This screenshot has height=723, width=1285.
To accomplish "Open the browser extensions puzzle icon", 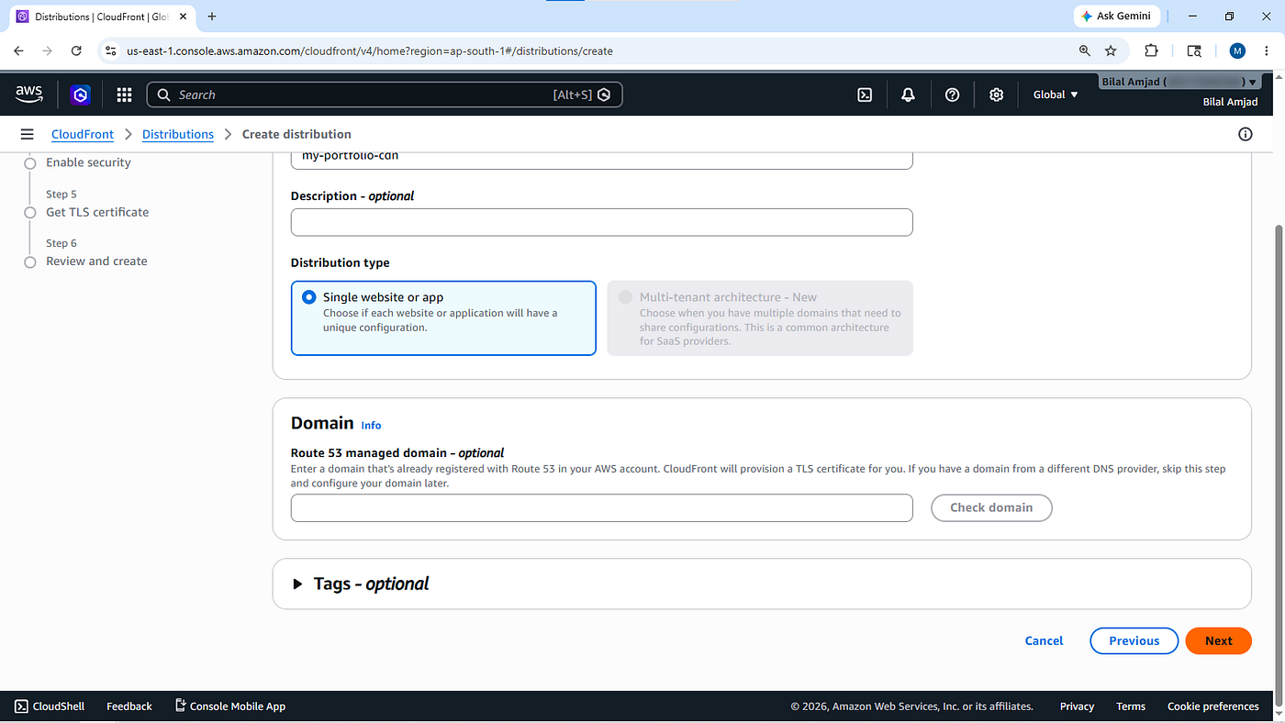I will pyautogui.click(x=1152, y=50).
